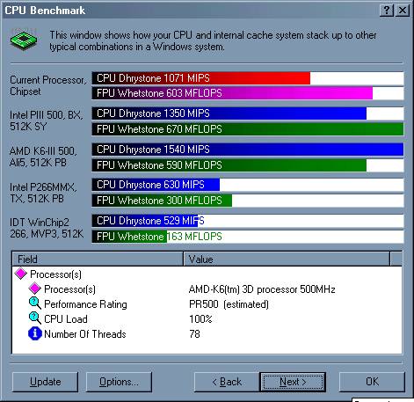Click the 'AMD-K6(tm) 3D processor 500MHz' value
414x402 pixels.
tap(262, 289)
